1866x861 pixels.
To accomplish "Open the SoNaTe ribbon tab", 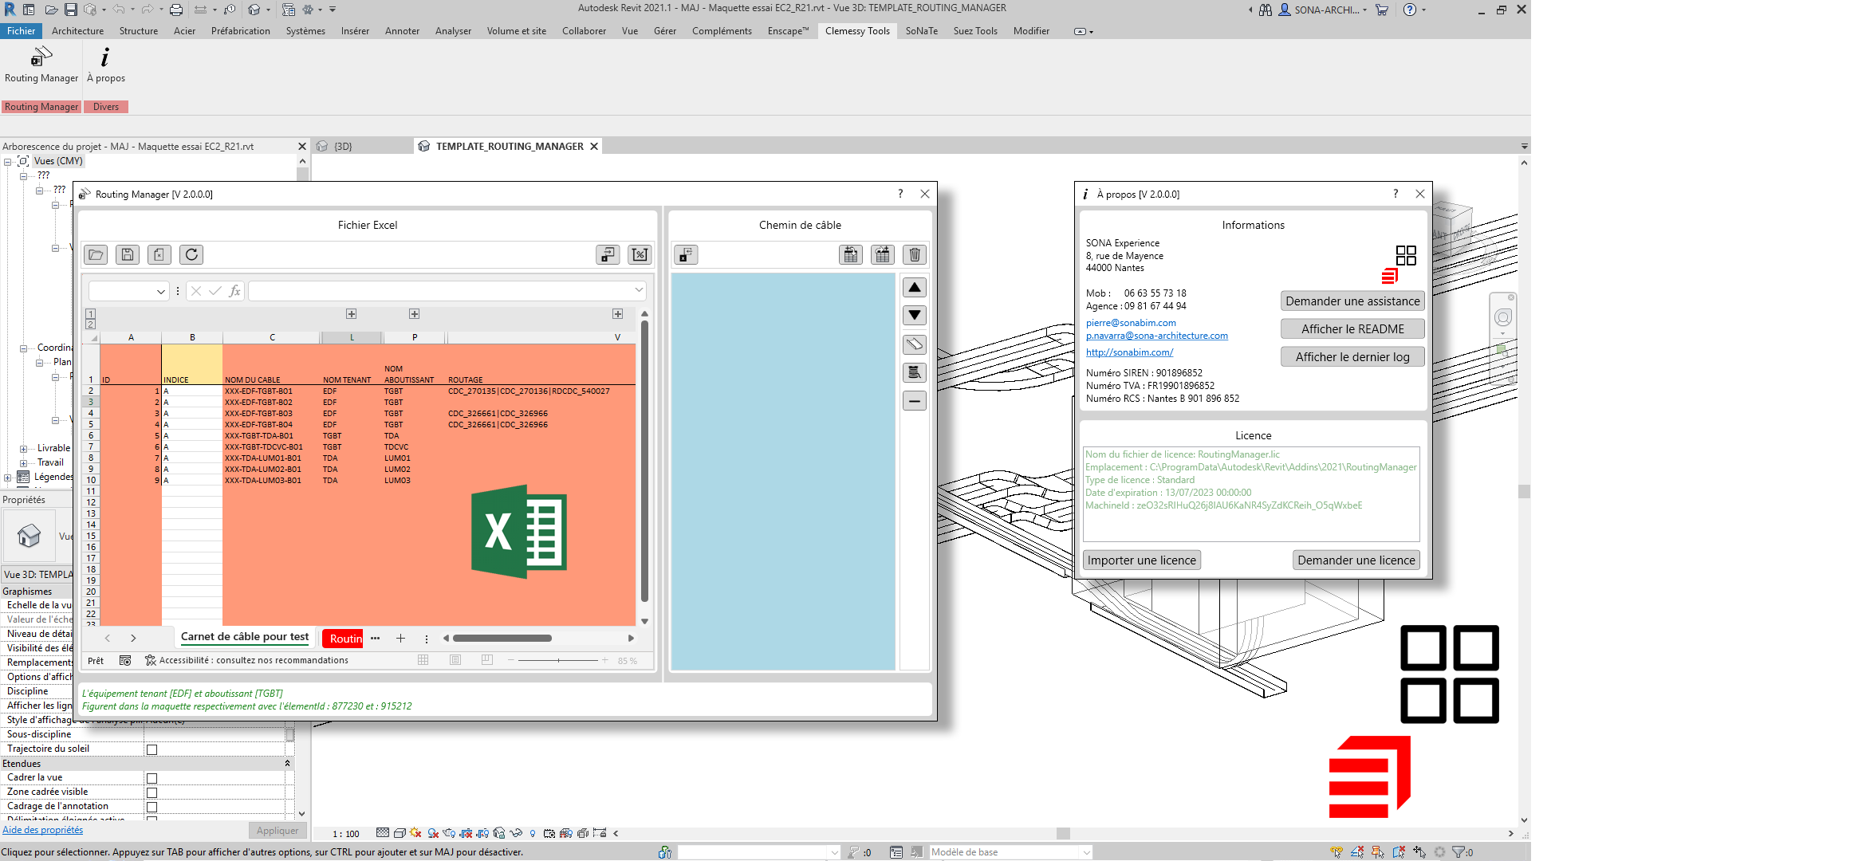I will [921, 31].
